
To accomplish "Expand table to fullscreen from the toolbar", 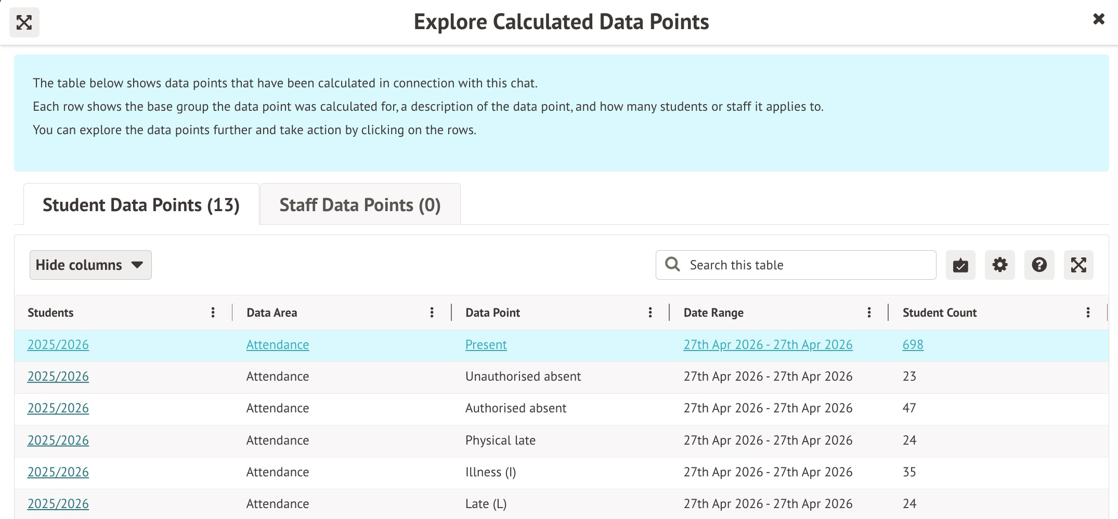I will [1078, 265].
